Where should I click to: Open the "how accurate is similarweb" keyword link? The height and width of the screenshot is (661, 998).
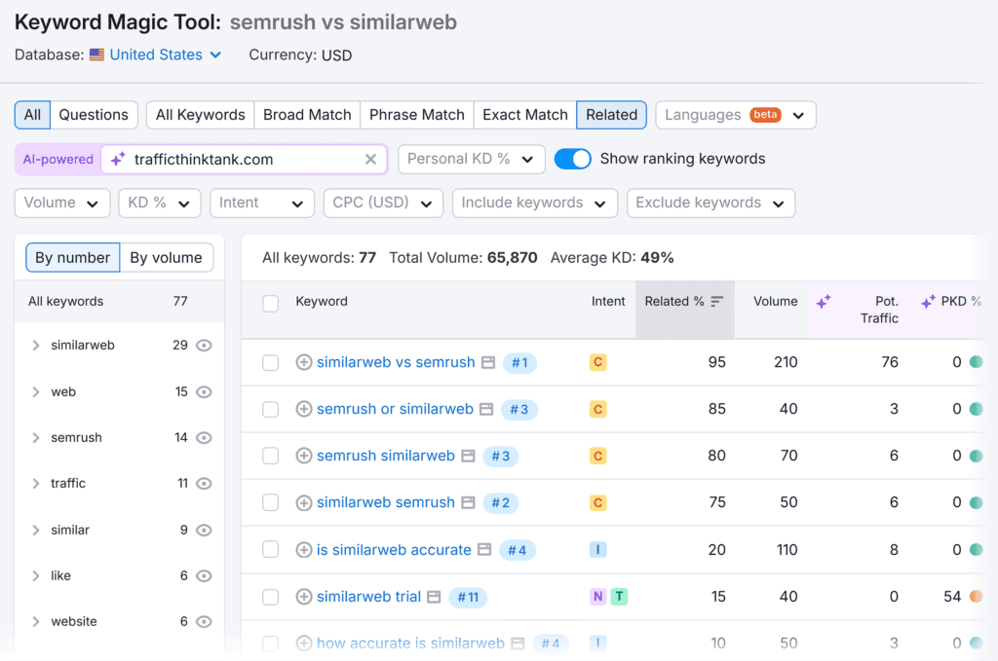(x=412, y=643)
